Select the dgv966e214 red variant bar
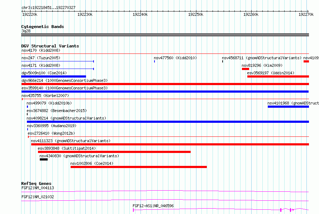Screen dimensions: 319x214 165,84
